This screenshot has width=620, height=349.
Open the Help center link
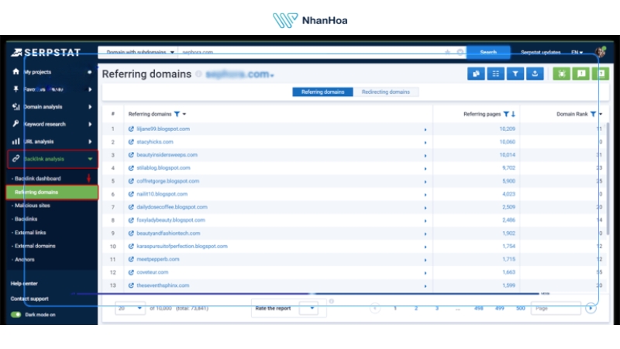click(x=24, y=283)
